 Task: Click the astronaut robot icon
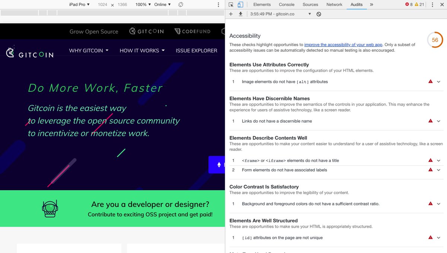pos(50,208)
